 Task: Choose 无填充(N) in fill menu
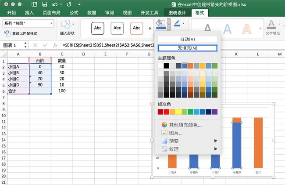pos(187,48)
